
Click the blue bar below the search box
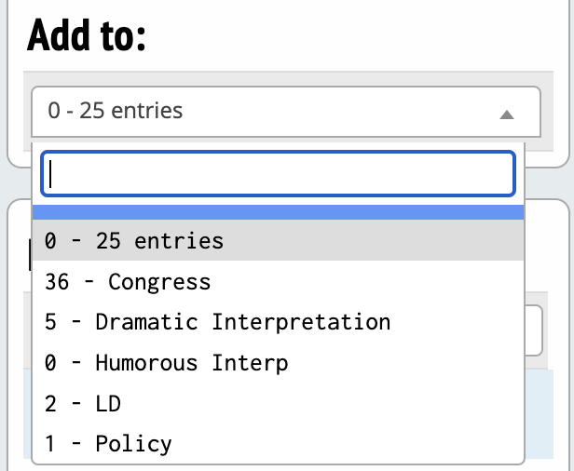[x=278, y=212]
